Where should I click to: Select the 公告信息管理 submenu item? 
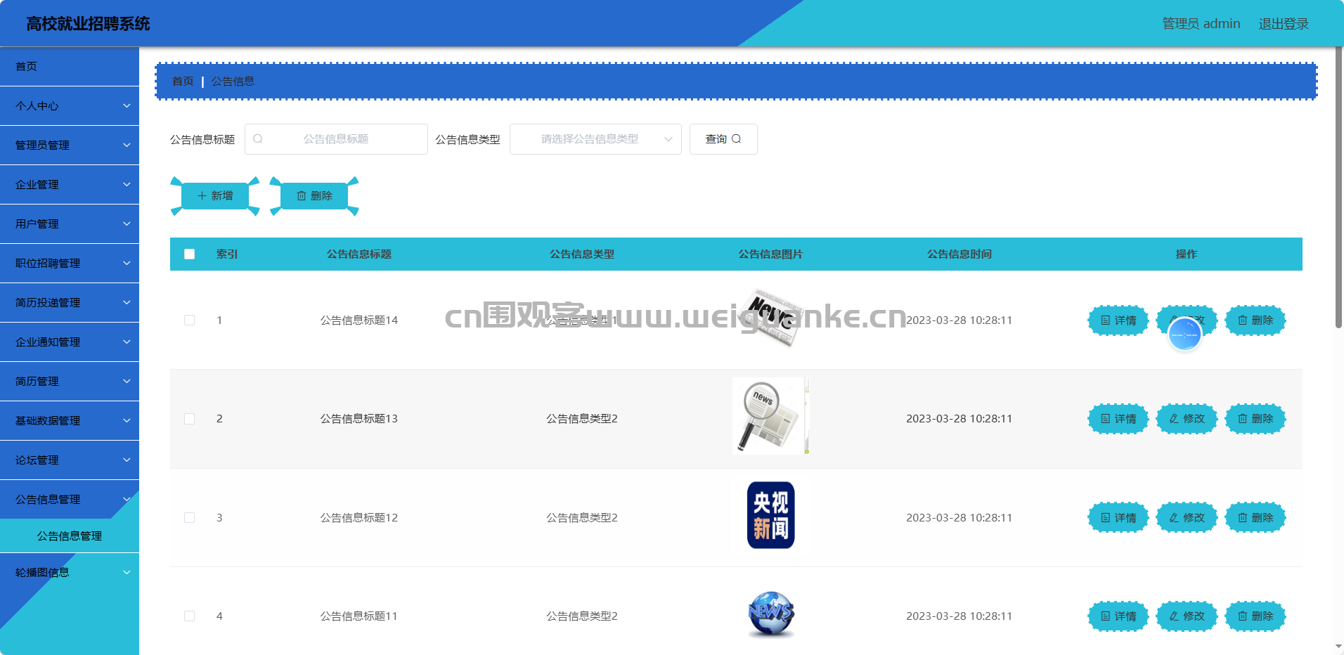tap(70, 536)
